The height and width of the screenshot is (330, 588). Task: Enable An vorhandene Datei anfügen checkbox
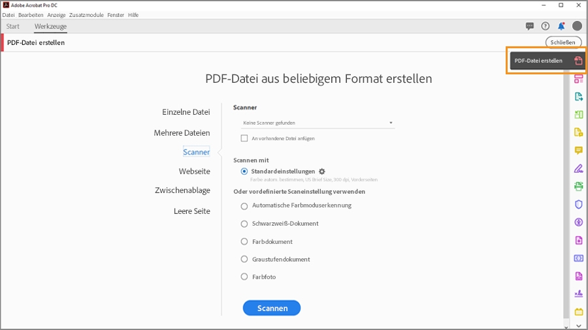[x=244, y=138]
